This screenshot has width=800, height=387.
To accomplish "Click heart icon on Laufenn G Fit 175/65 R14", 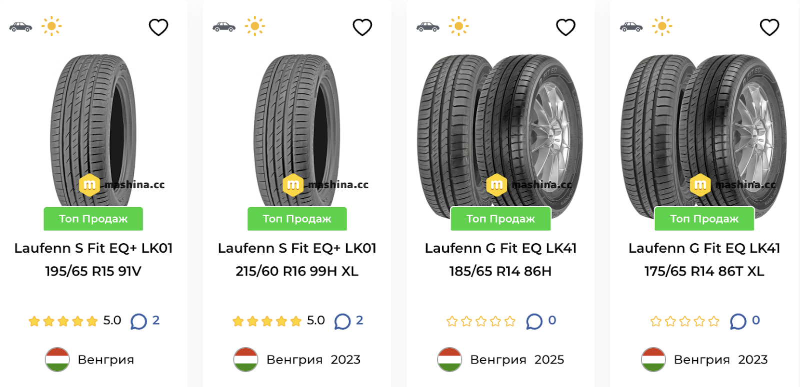I will (769, 27).
